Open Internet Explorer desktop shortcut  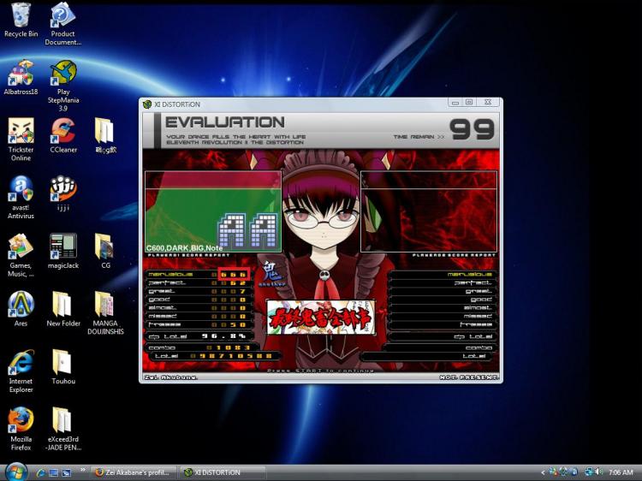[x=21, y=362]
